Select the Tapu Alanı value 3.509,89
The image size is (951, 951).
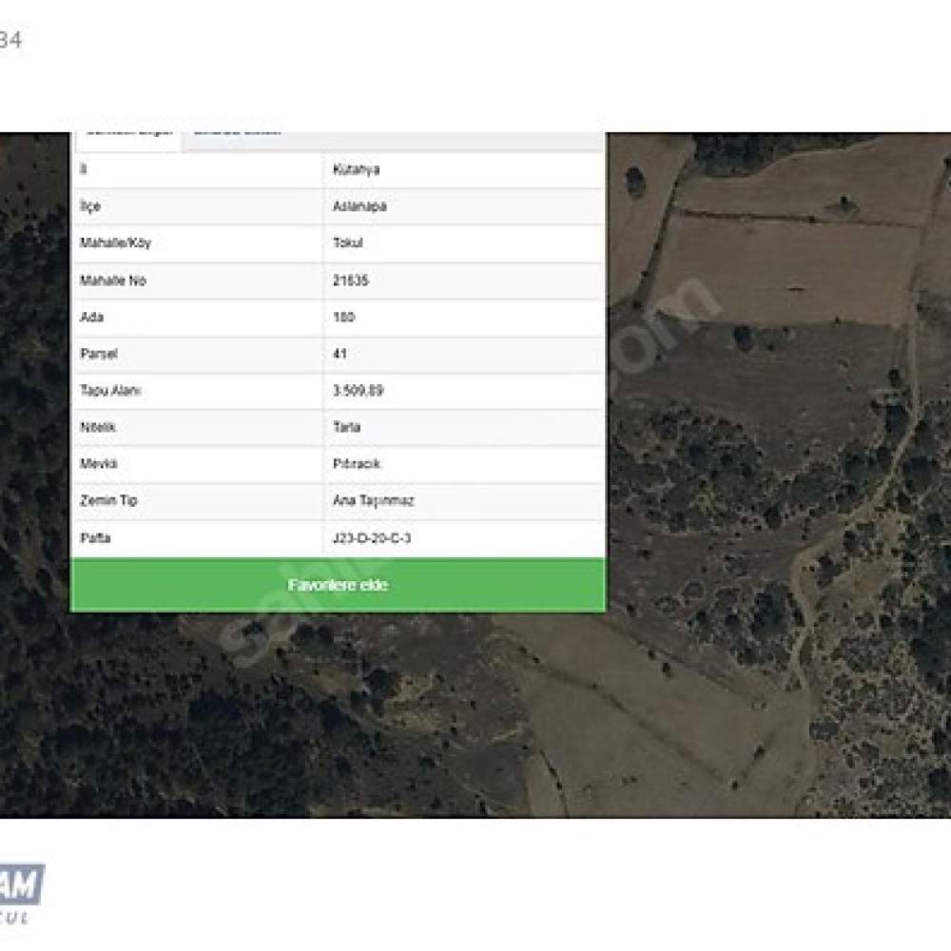[358, 391]
